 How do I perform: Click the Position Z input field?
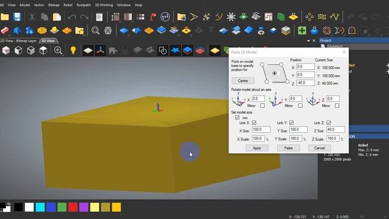305,83
